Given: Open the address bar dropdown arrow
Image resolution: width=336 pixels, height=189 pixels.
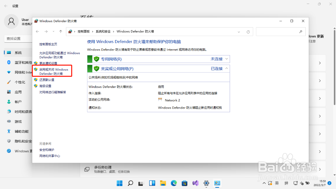Looking at the screenshot, I should (239, 31).
